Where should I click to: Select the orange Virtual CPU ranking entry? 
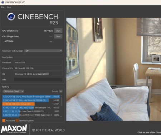31,104
